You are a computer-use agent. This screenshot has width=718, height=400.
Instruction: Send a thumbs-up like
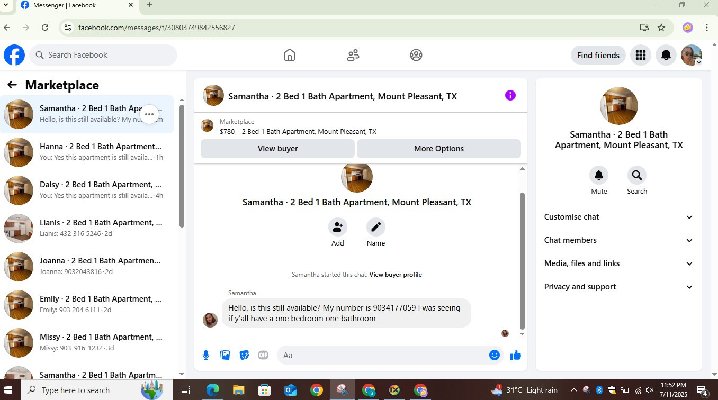[x=516, y=355]
